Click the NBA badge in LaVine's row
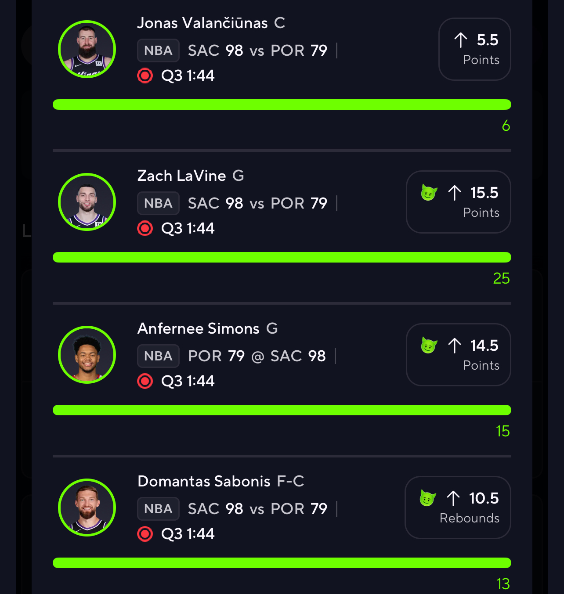Viewport: 564px width, 594px height. click(x=158, y=203)
